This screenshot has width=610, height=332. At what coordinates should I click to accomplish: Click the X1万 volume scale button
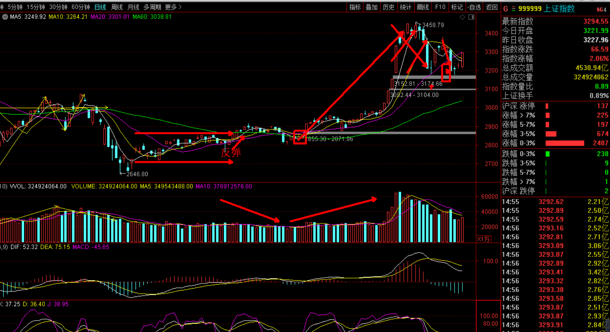tap(483, 239)
